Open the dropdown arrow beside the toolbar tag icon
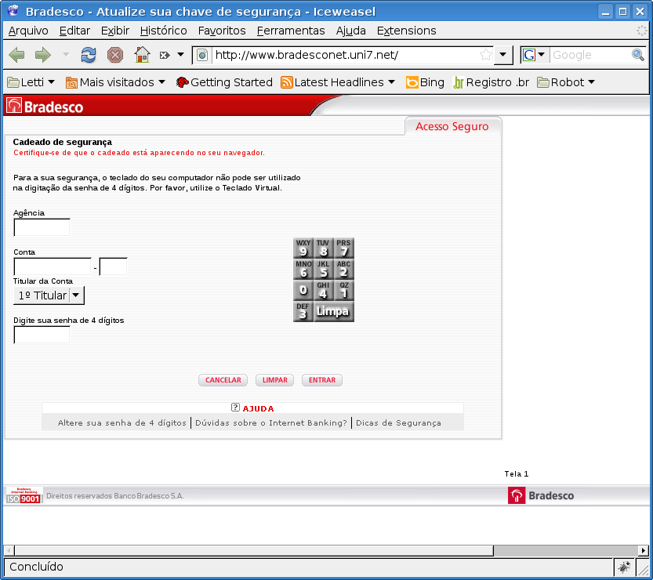Viewport: 653px width, 580px height. [181, 55]
